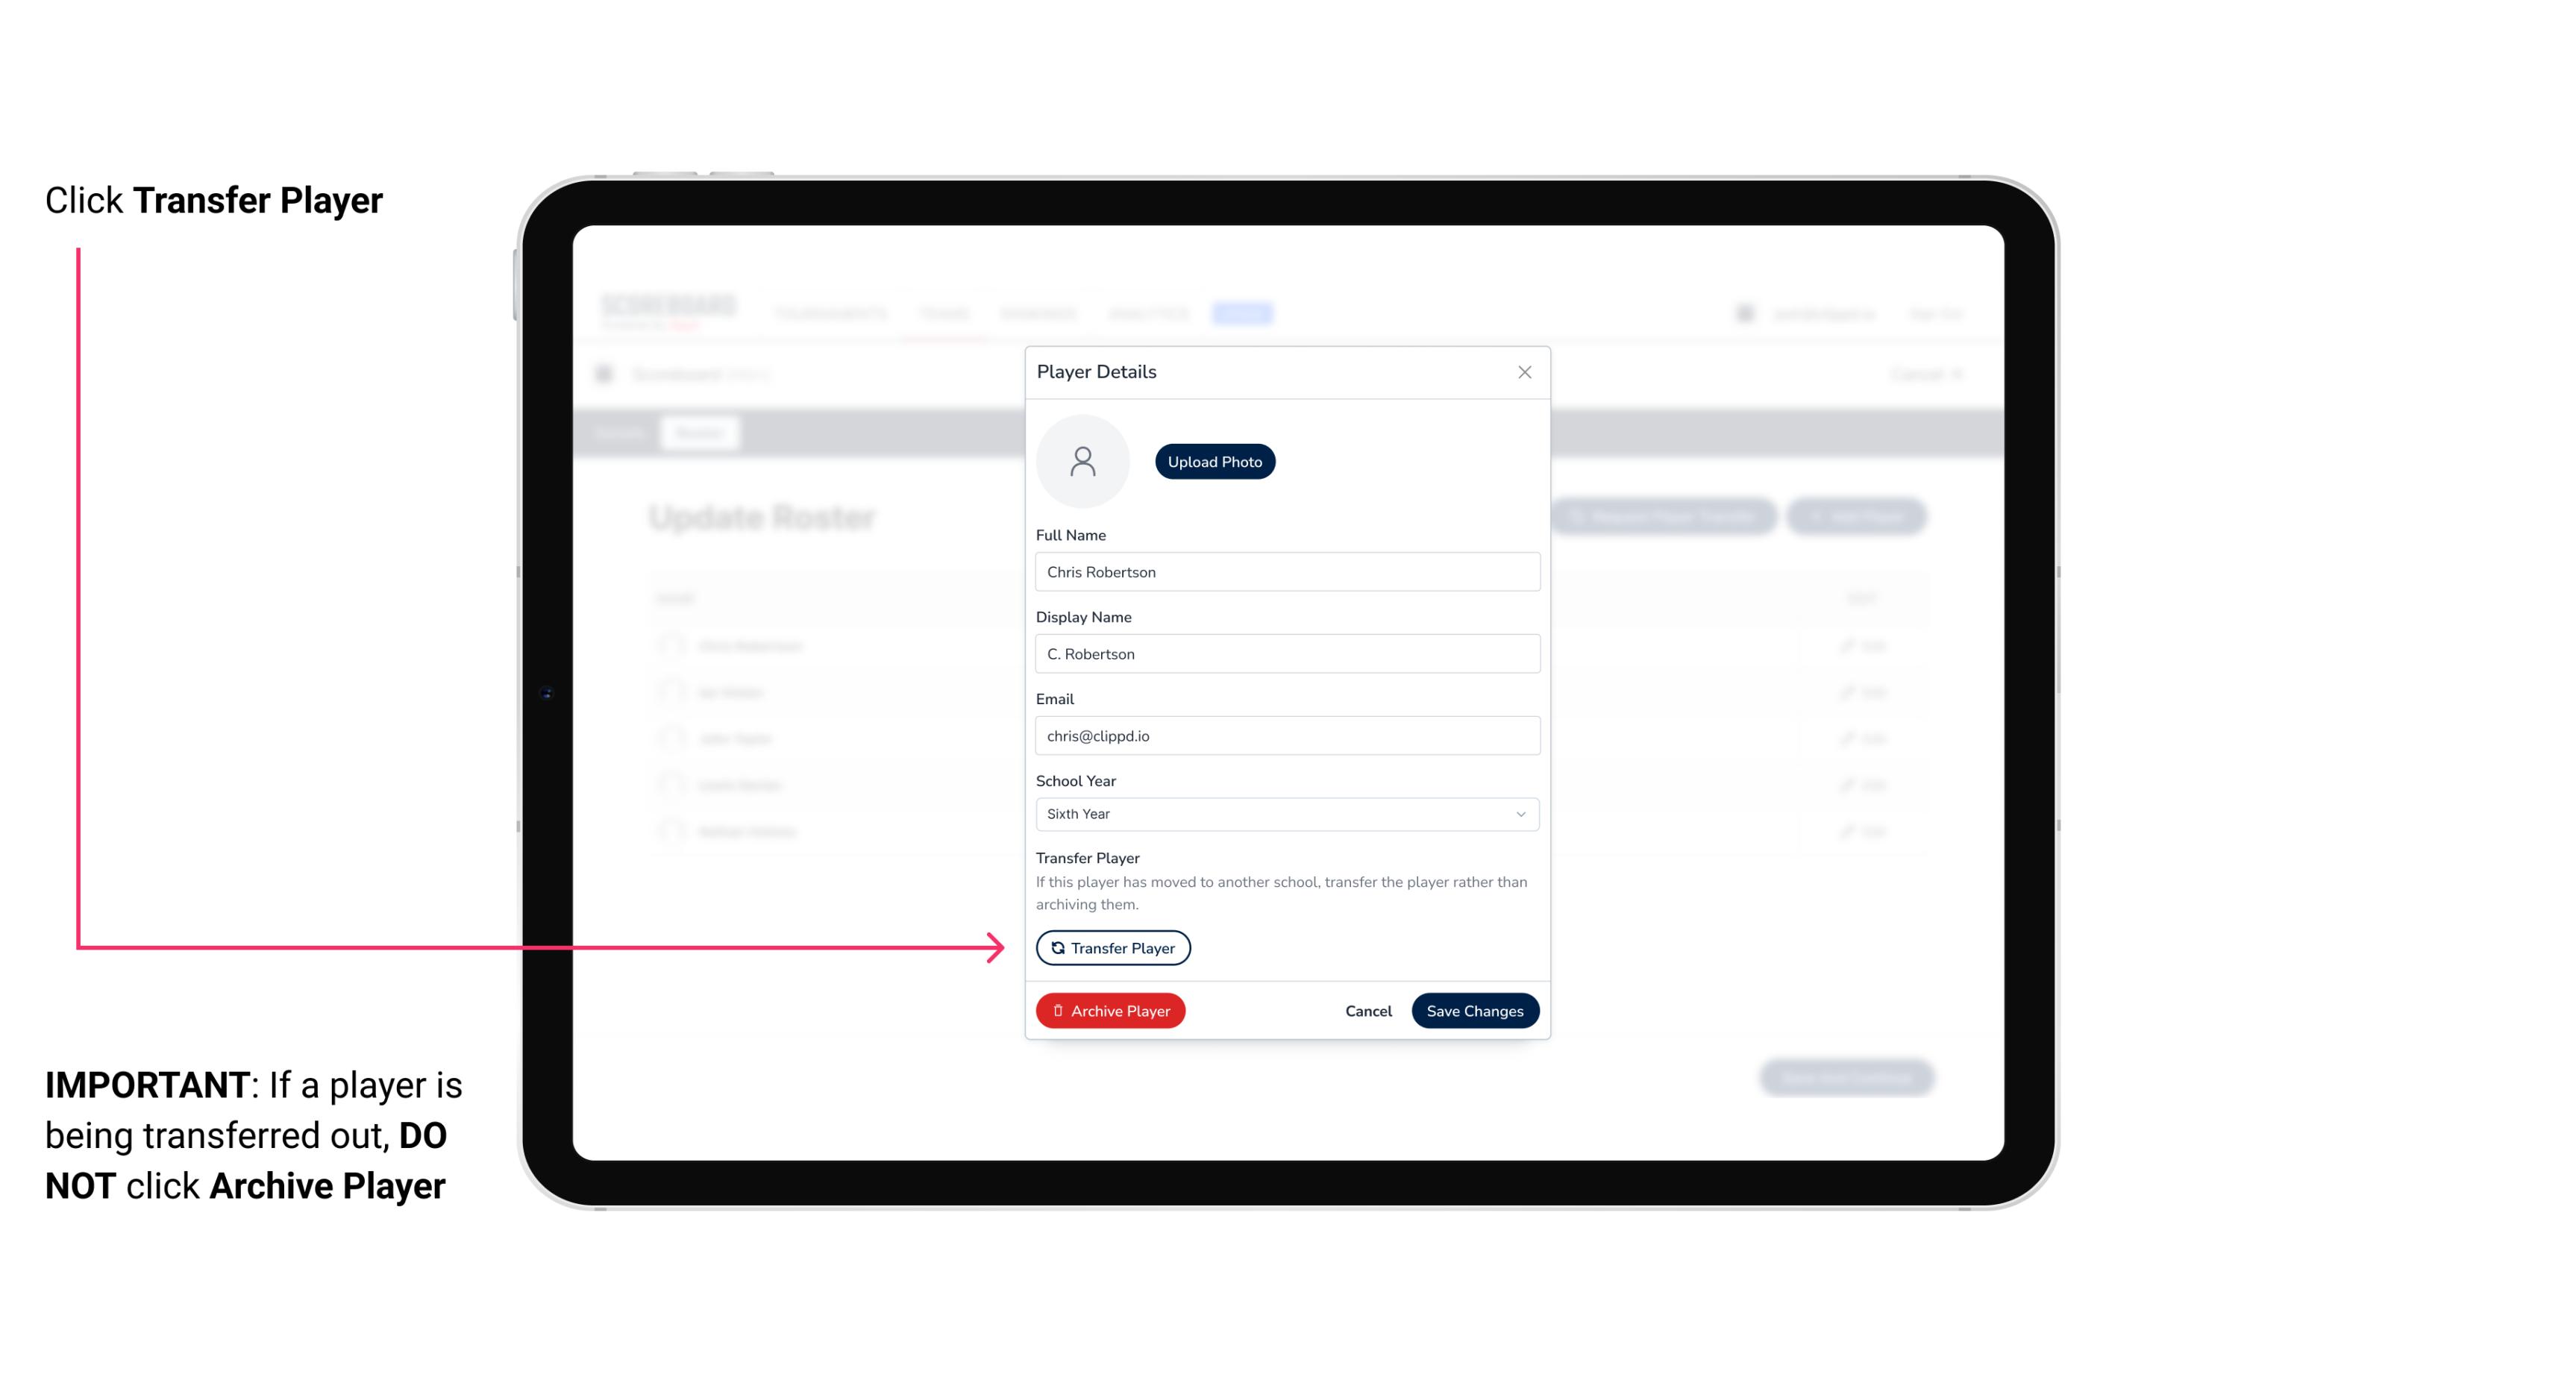Click the close X icon on dialog
The width and height of the screenshot is (2576, 1386).
coord(1524,372)
